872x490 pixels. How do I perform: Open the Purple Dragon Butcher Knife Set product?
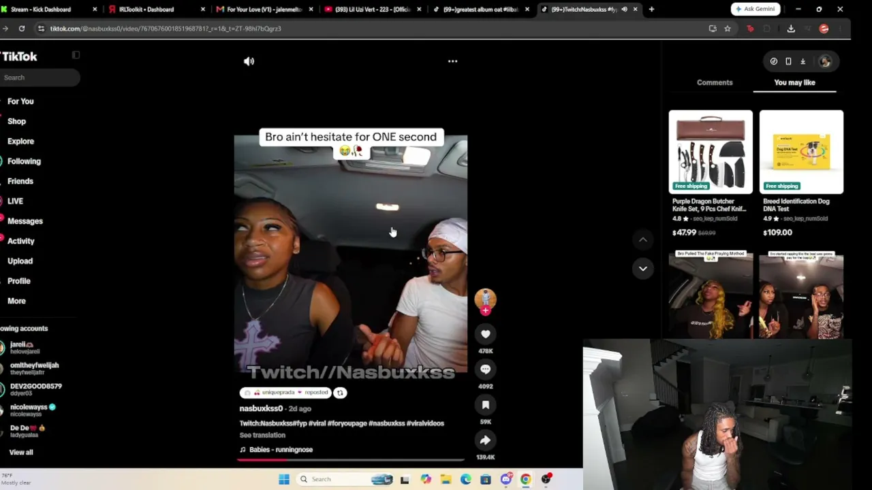711,174
